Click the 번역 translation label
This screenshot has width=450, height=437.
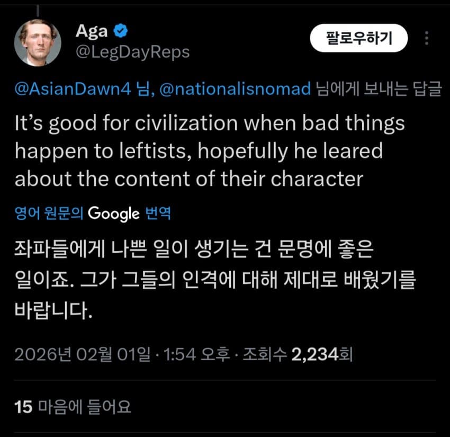tap(157, 213)
